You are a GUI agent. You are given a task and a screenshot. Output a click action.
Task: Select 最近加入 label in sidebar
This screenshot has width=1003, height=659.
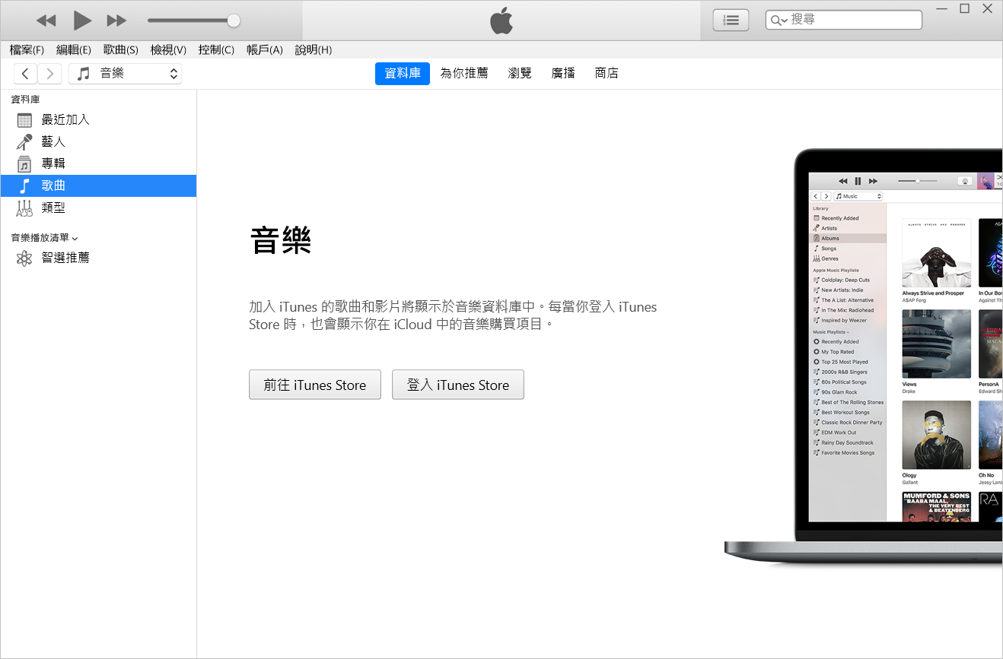pos(65,119)
